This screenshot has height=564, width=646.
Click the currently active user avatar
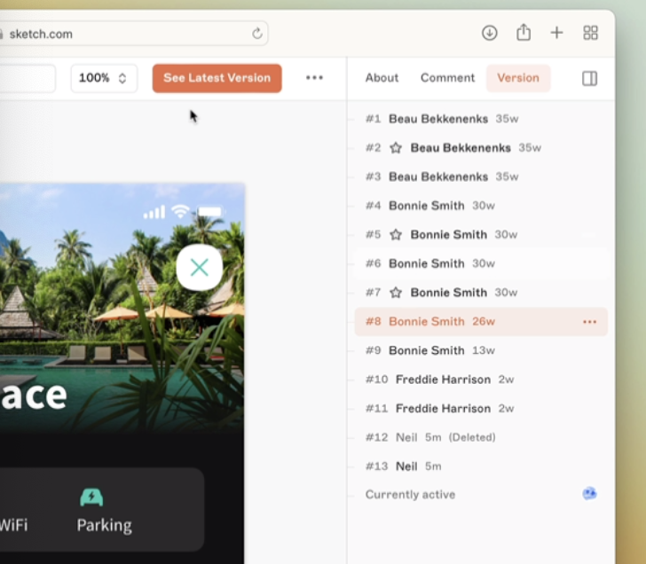[x=589, y=494]
